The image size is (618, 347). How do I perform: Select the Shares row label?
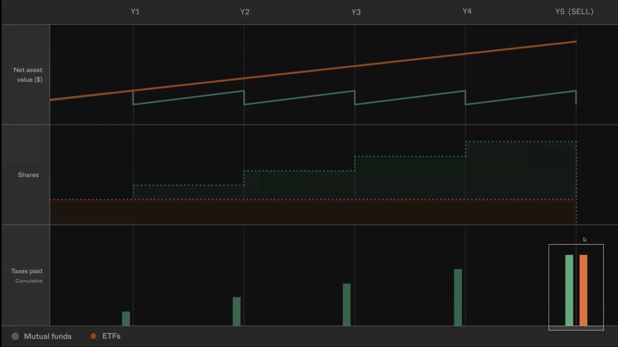28,175
